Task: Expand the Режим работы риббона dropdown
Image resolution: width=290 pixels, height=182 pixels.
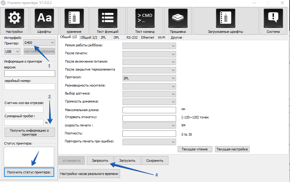Action: 149,46
